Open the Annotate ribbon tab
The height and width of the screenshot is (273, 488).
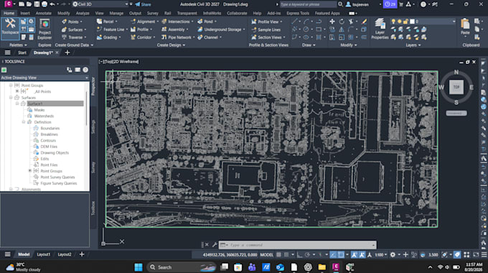pos(43,13)
